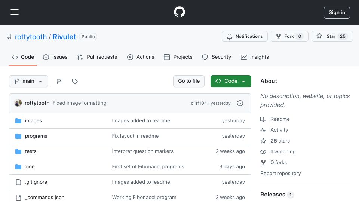Image resolution: width=359 pixels, height=202 pixels.
Task: Click the Report repository link
Action: (x=280, y=173)
